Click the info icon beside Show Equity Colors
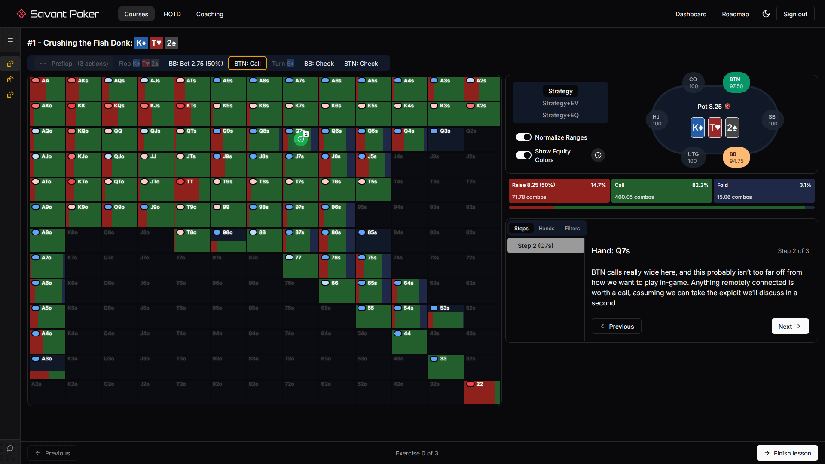This screenshot has height=464, width=825. (x=598, y=155)
